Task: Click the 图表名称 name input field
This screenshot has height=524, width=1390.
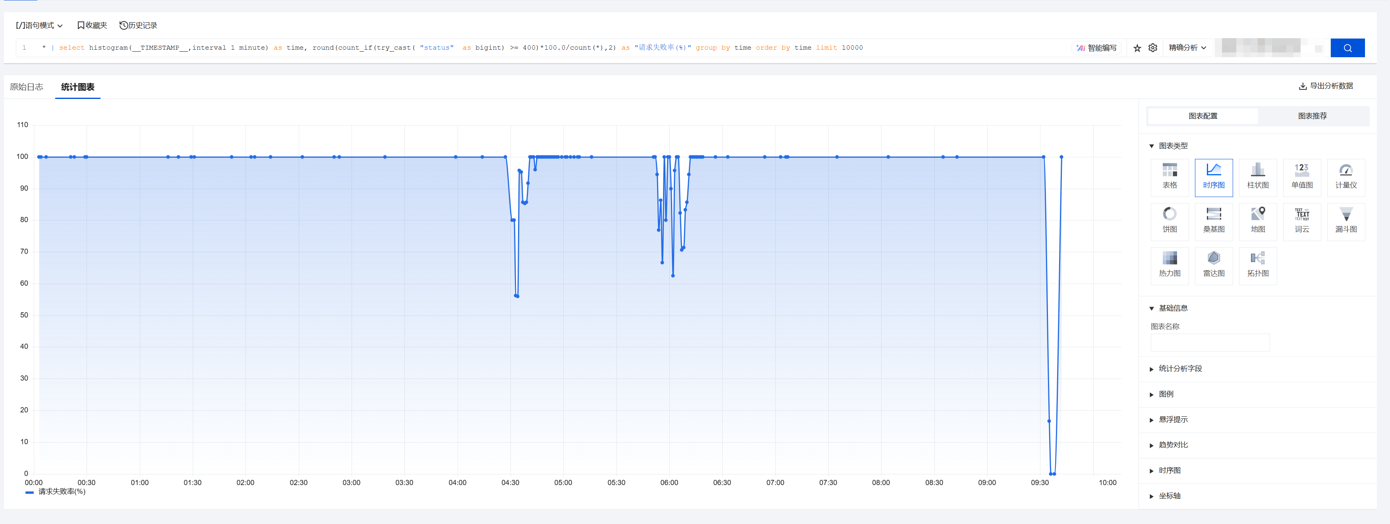Action: coord(1210,343)
